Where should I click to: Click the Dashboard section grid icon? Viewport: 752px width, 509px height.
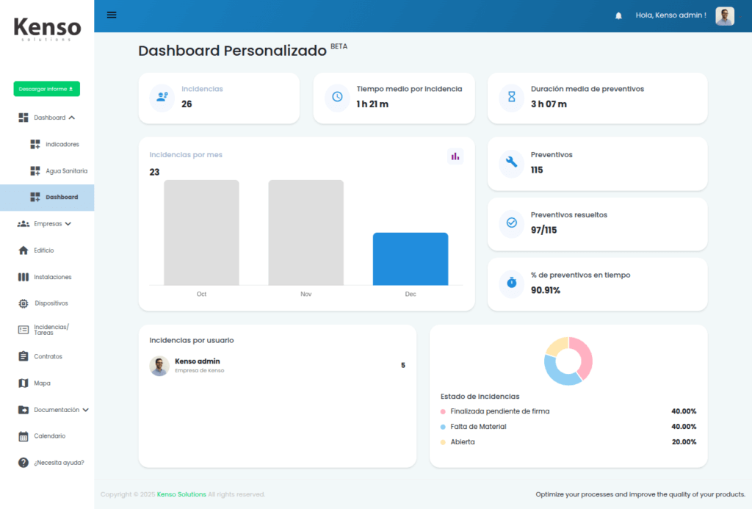pos(23,118)
